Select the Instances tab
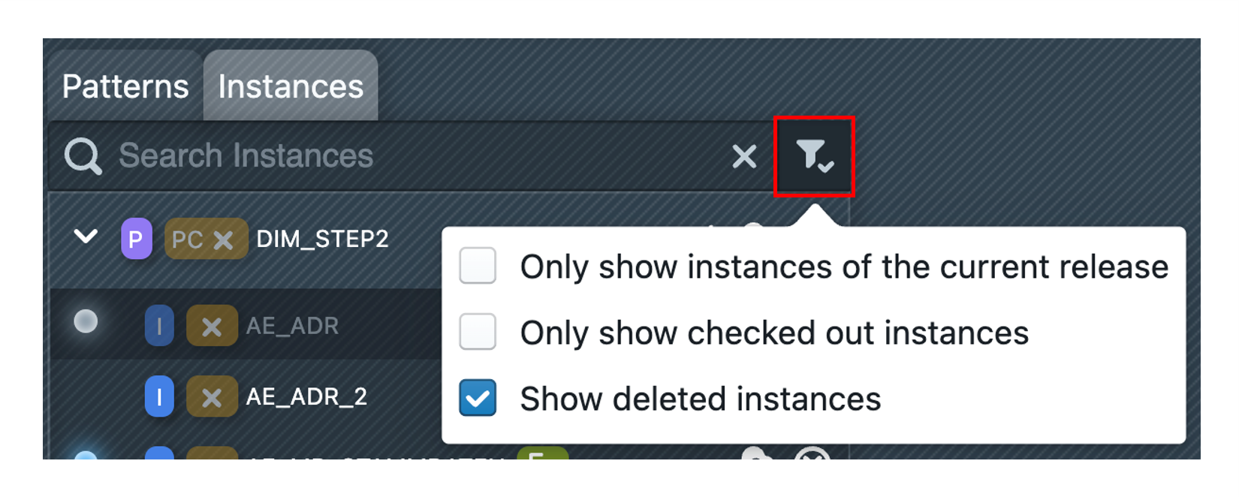 click(291, 86)
